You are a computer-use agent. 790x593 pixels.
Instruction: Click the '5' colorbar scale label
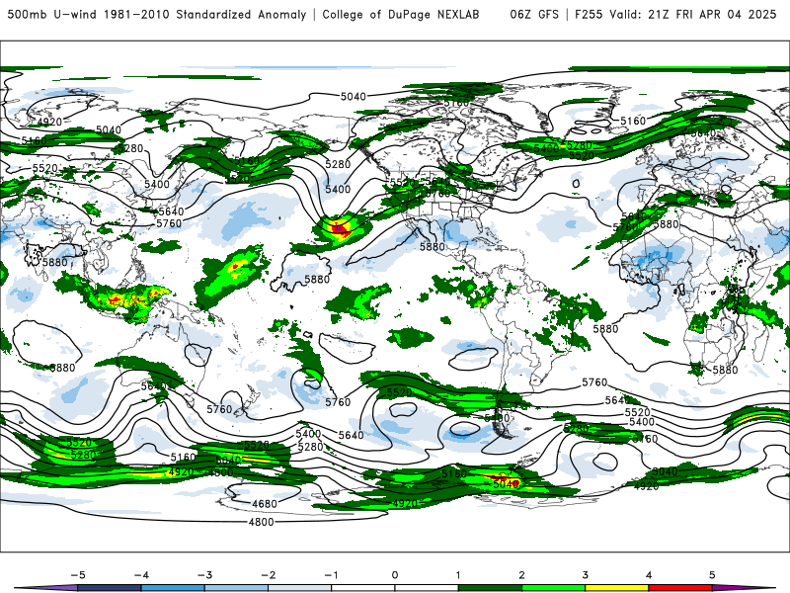[712, 575]
